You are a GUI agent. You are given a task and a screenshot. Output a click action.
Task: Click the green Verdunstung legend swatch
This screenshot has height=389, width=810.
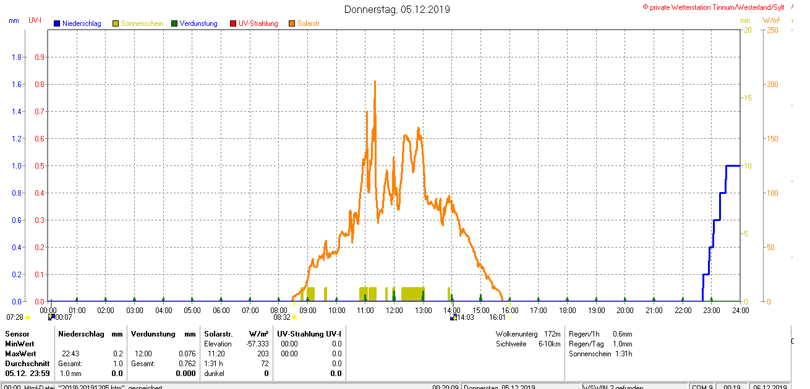coord(174,23)
